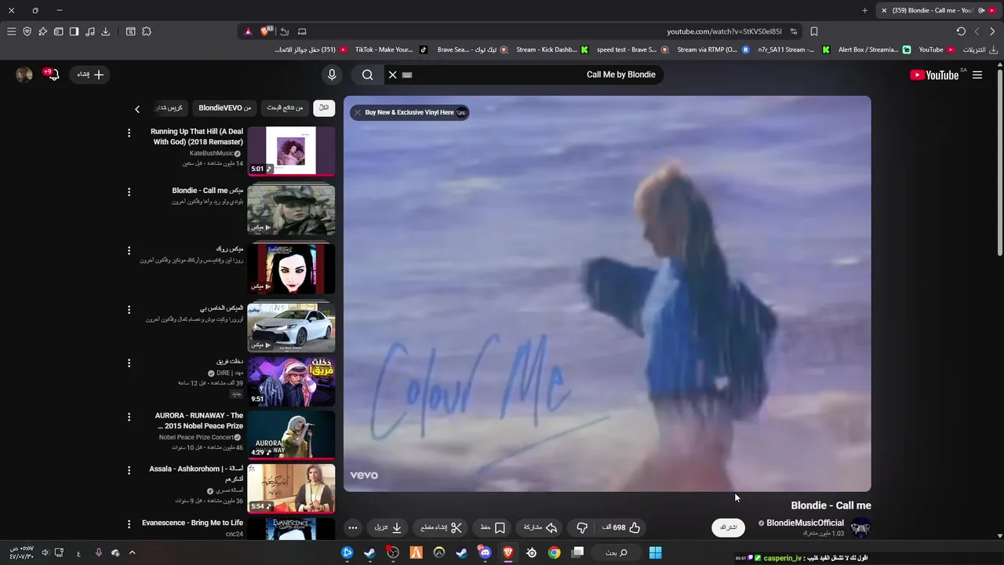Screen dimensions: 1004x565
Task: Open the white car mix thumbnail
Action: pyautogui.click(x=291, y=327)
